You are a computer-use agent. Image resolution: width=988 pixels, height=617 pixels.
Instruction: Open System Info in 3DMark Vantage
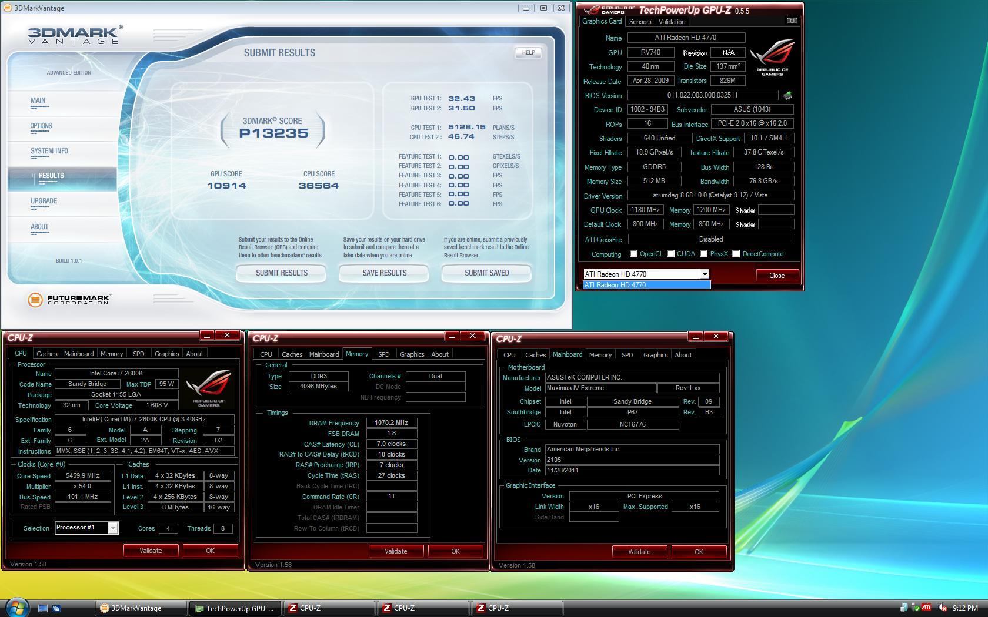49,151
